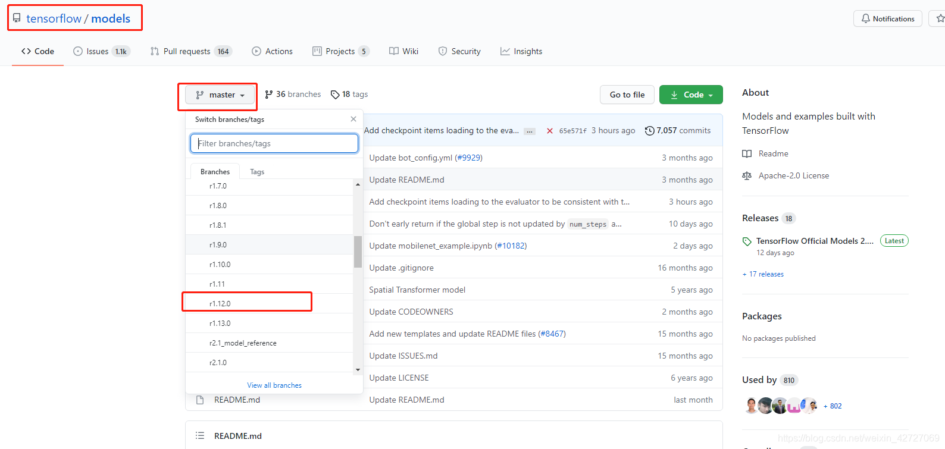Viewport: 945px width, 449px height.
Task: Open the Security tab
Action: tap(459, 51)
